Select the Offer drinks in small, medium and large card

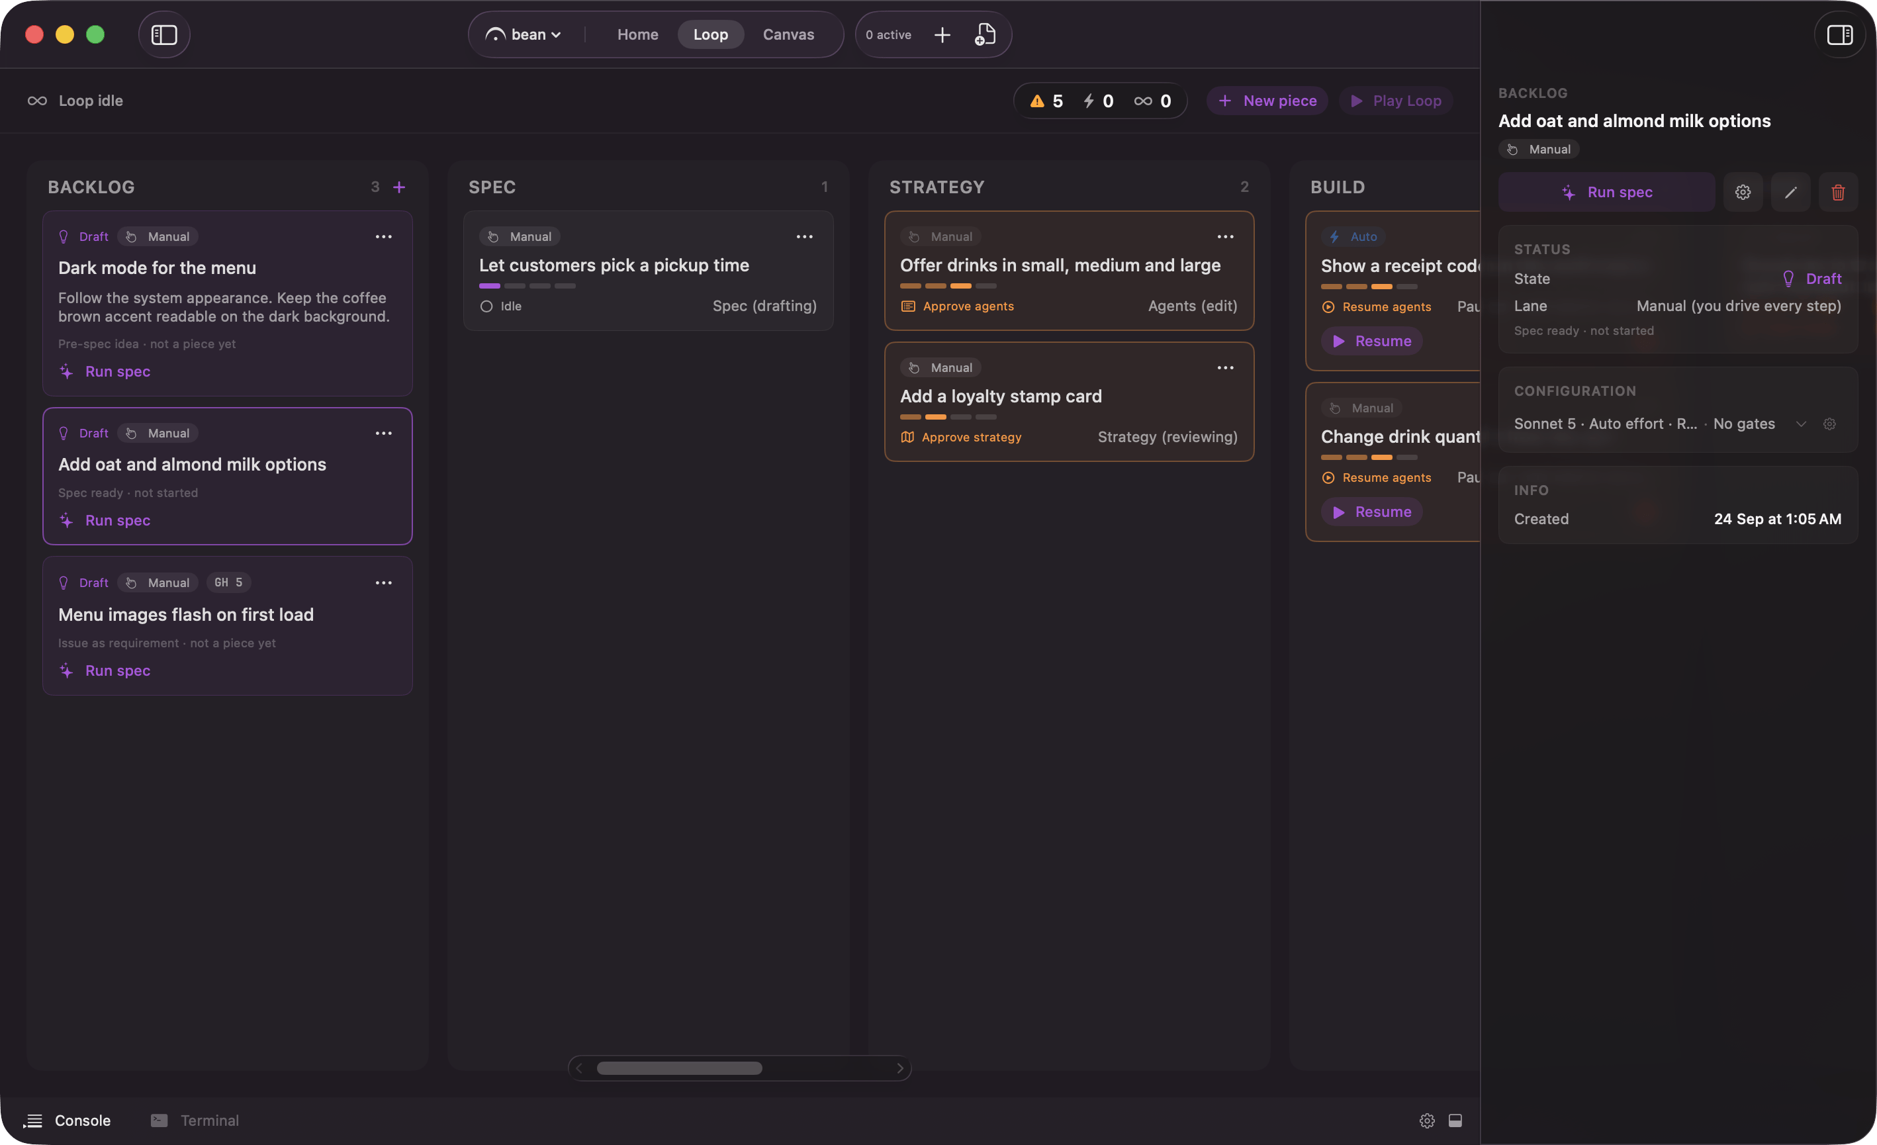tap(1069, 271)
